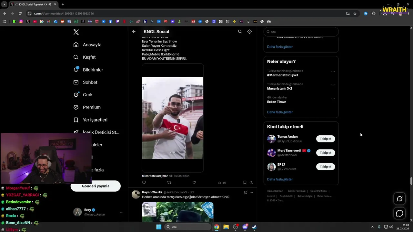Open Hizmet Şartları footer link
Image resolution: width=413 pixels, height=232 pixels.
[275, 191]
